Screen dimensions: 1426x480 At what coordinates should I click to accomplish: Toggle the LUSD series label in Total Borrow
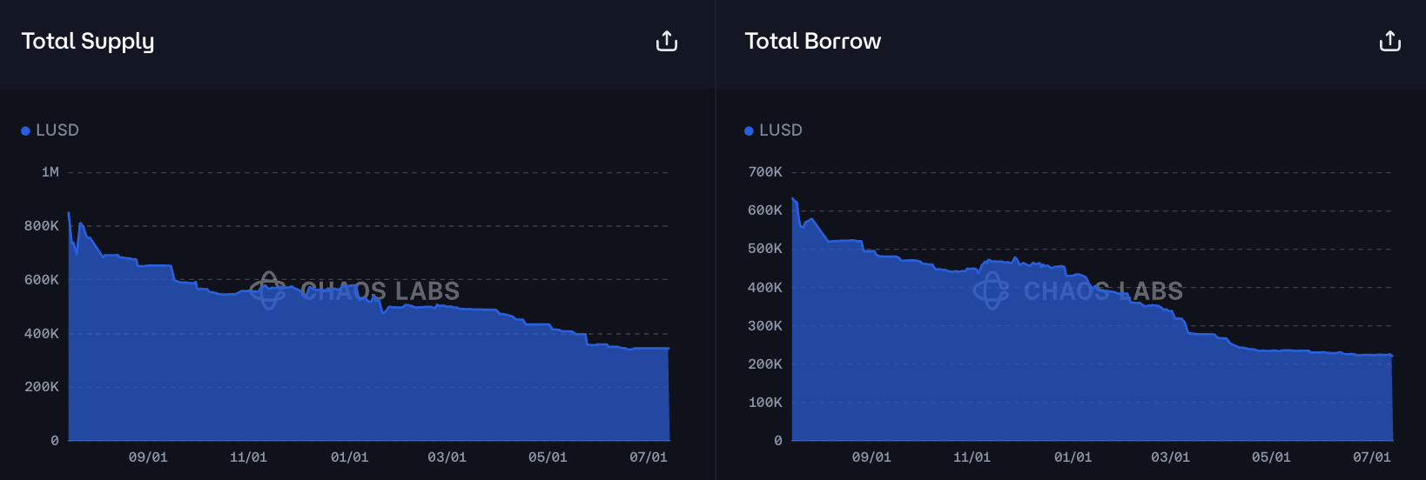coord(781,130)
